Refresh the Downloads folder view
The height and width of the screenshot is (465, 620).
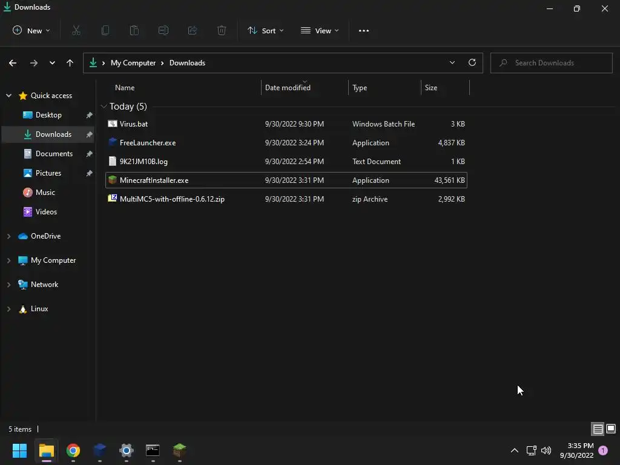[472, 62]
